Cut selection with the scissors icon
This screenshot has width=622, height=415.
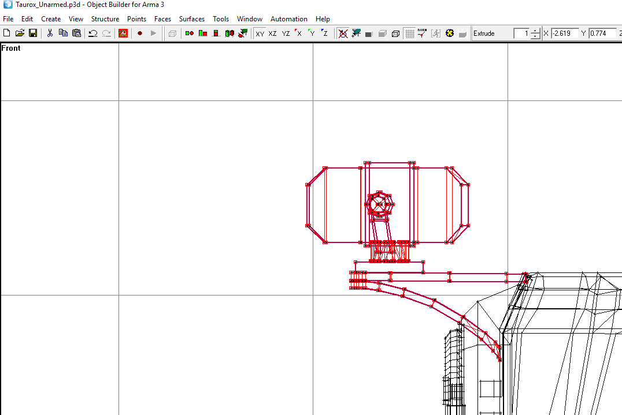50,33
